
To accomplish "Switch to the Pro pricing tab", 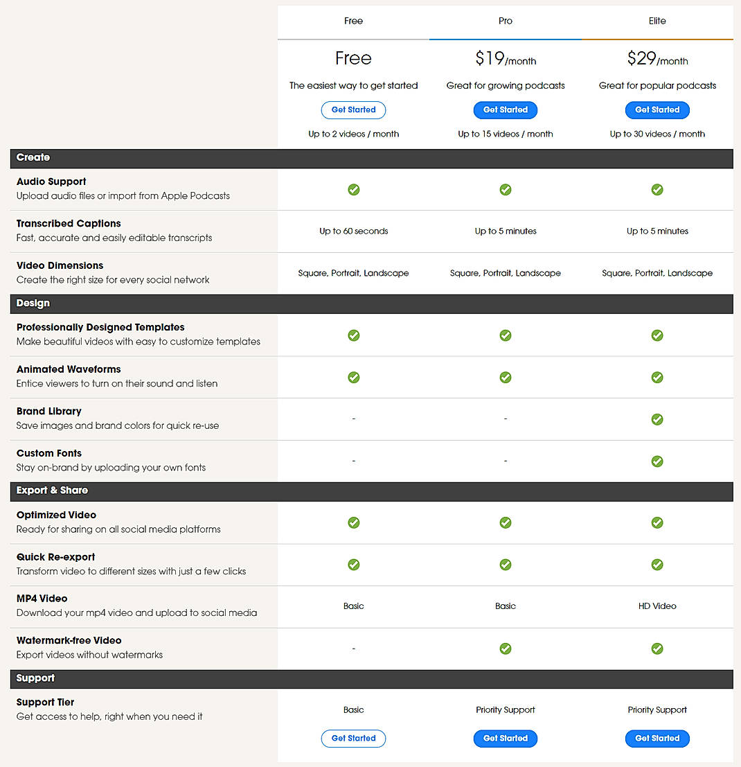I will tap(505, 21).
